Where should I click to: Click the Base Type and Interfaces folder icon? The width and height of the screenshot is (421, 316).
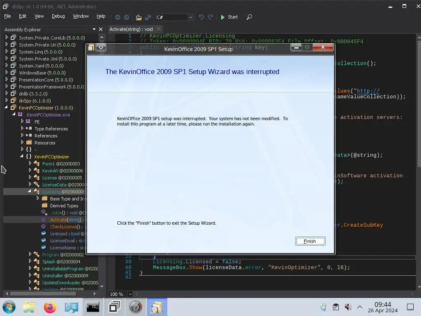(45, 198)
